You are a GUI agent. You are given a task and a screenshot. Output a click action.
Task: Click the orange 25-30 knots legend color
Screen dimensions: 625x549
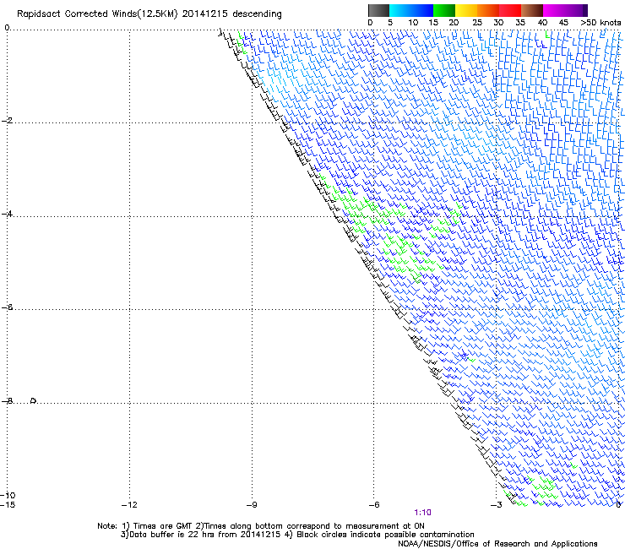coord(488,10)
